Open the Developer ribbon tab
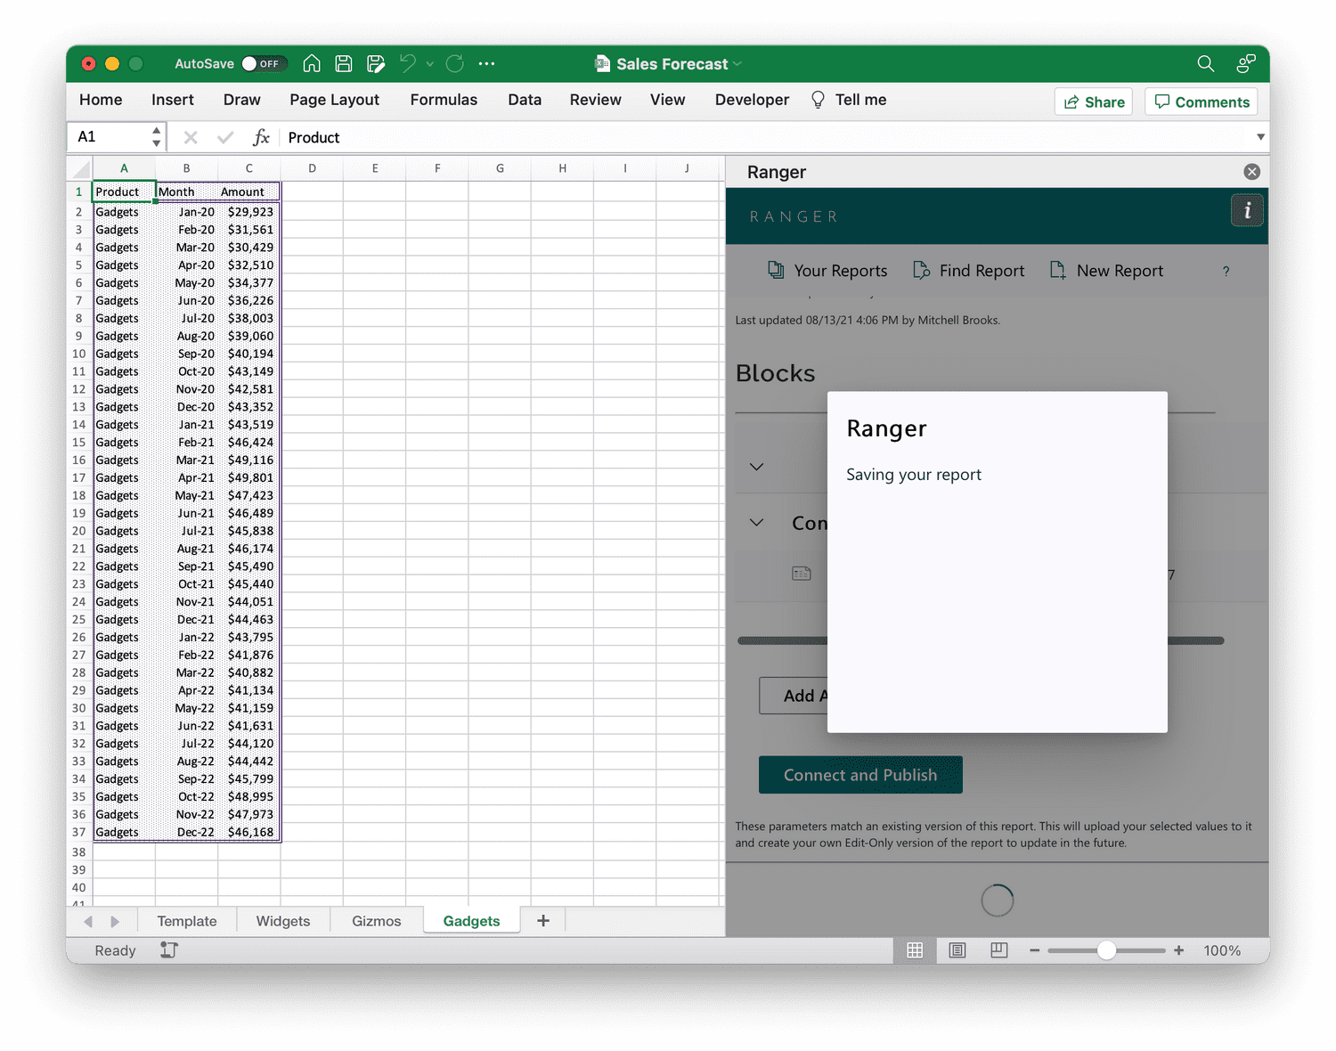The width and height of the screenshot is (1336, 1051). [x=751, y=100]
